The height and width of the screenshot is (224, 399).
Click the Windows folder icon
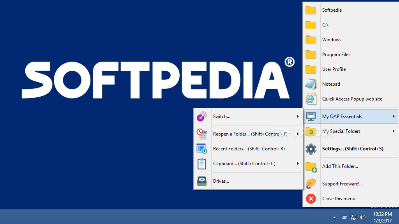[311, 40]
